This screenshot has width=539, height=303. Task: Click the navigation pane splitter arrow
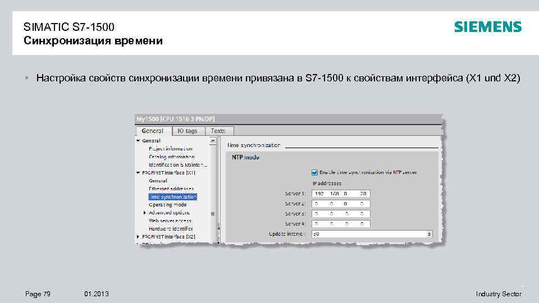point(218,228)
